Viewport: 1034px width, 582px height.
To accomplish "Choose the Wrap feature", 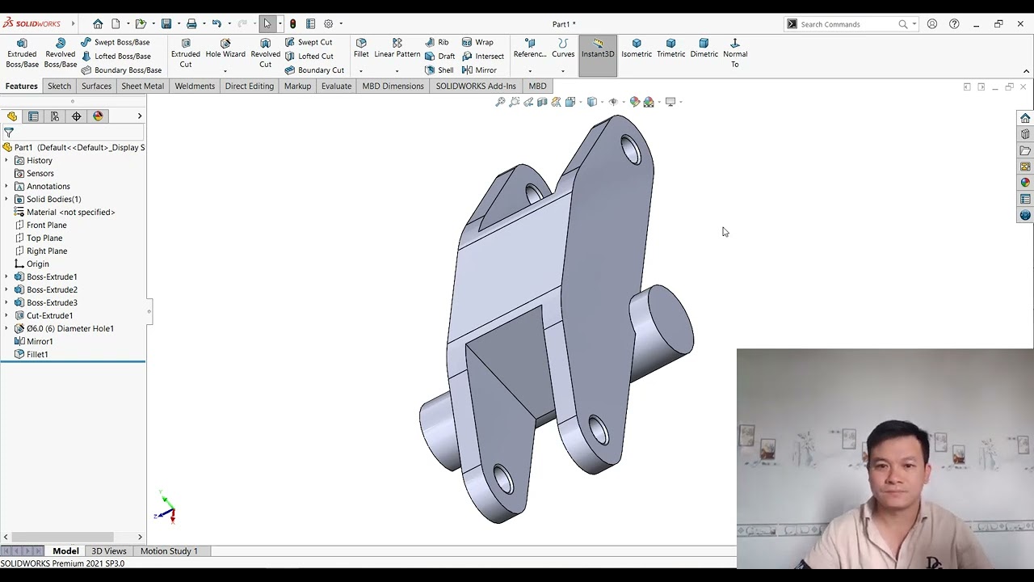I will (x=477, y=42).
